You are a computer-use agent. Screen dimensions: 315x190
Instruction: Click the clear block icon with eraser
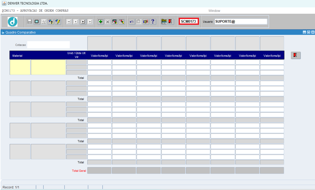click(x=114, y=21)
